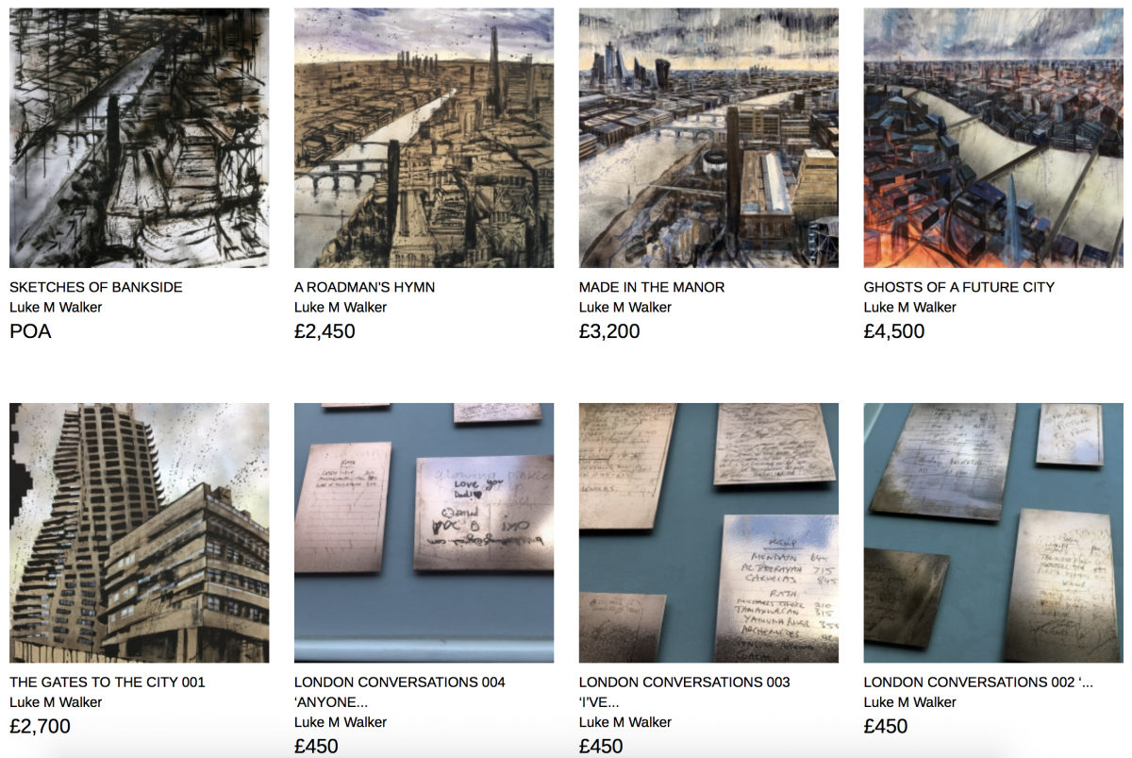Follow the GHOSTS OF A FUTURE CITY title

(x=959, y=287)
